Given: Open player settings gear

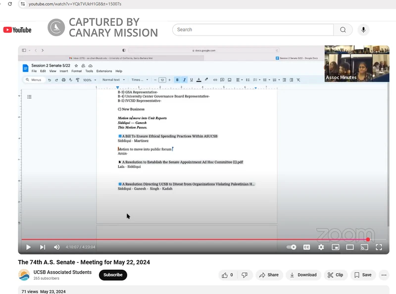Looking at the screenshot, I should click(x=321, y=247).
